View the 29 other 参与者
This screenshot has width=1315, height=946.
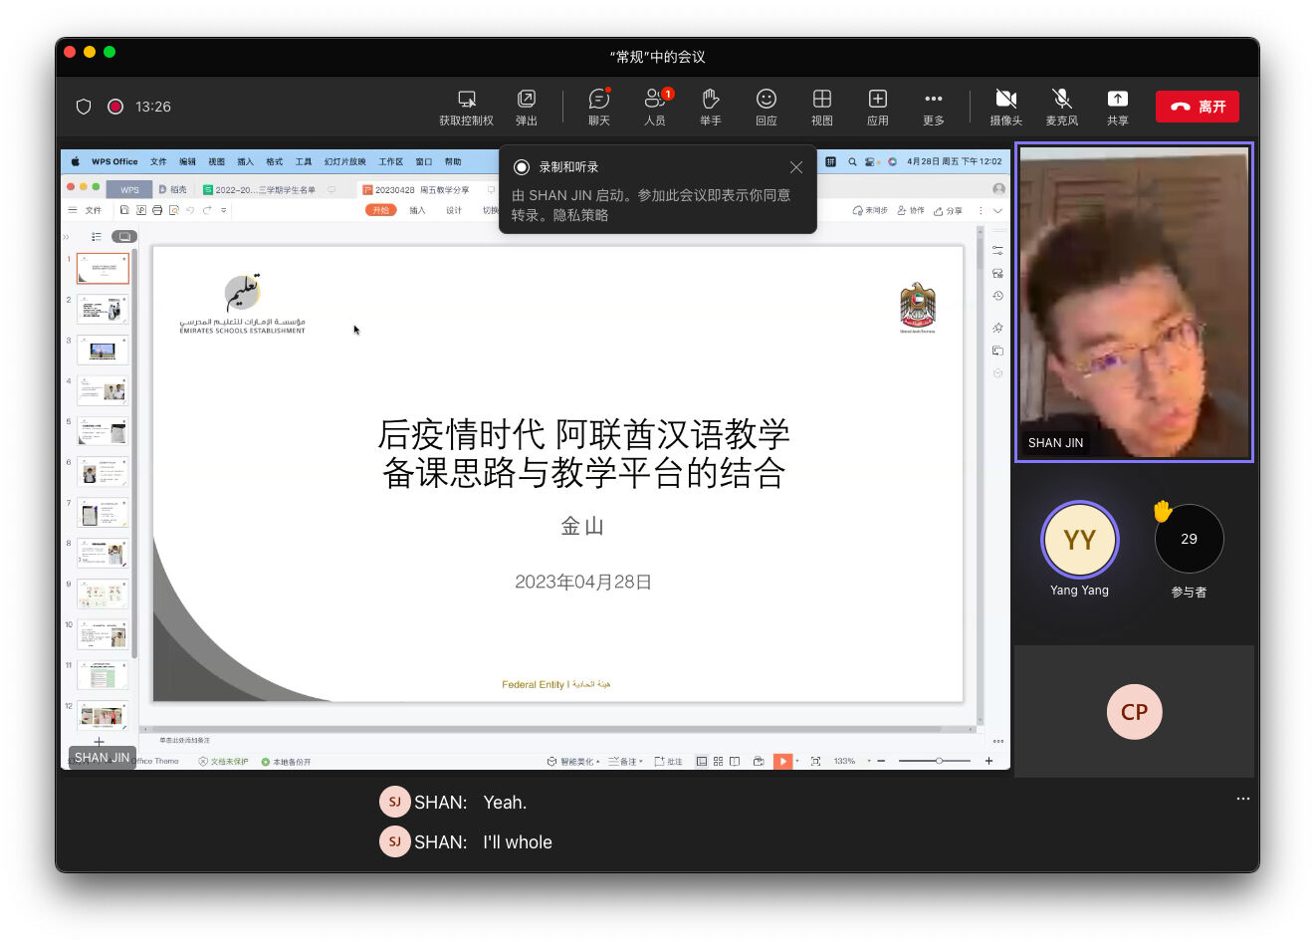click(x=1189, y=539)
